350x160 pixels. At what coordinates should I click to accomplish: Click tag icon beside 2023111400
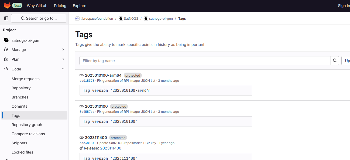click(82, 138)
